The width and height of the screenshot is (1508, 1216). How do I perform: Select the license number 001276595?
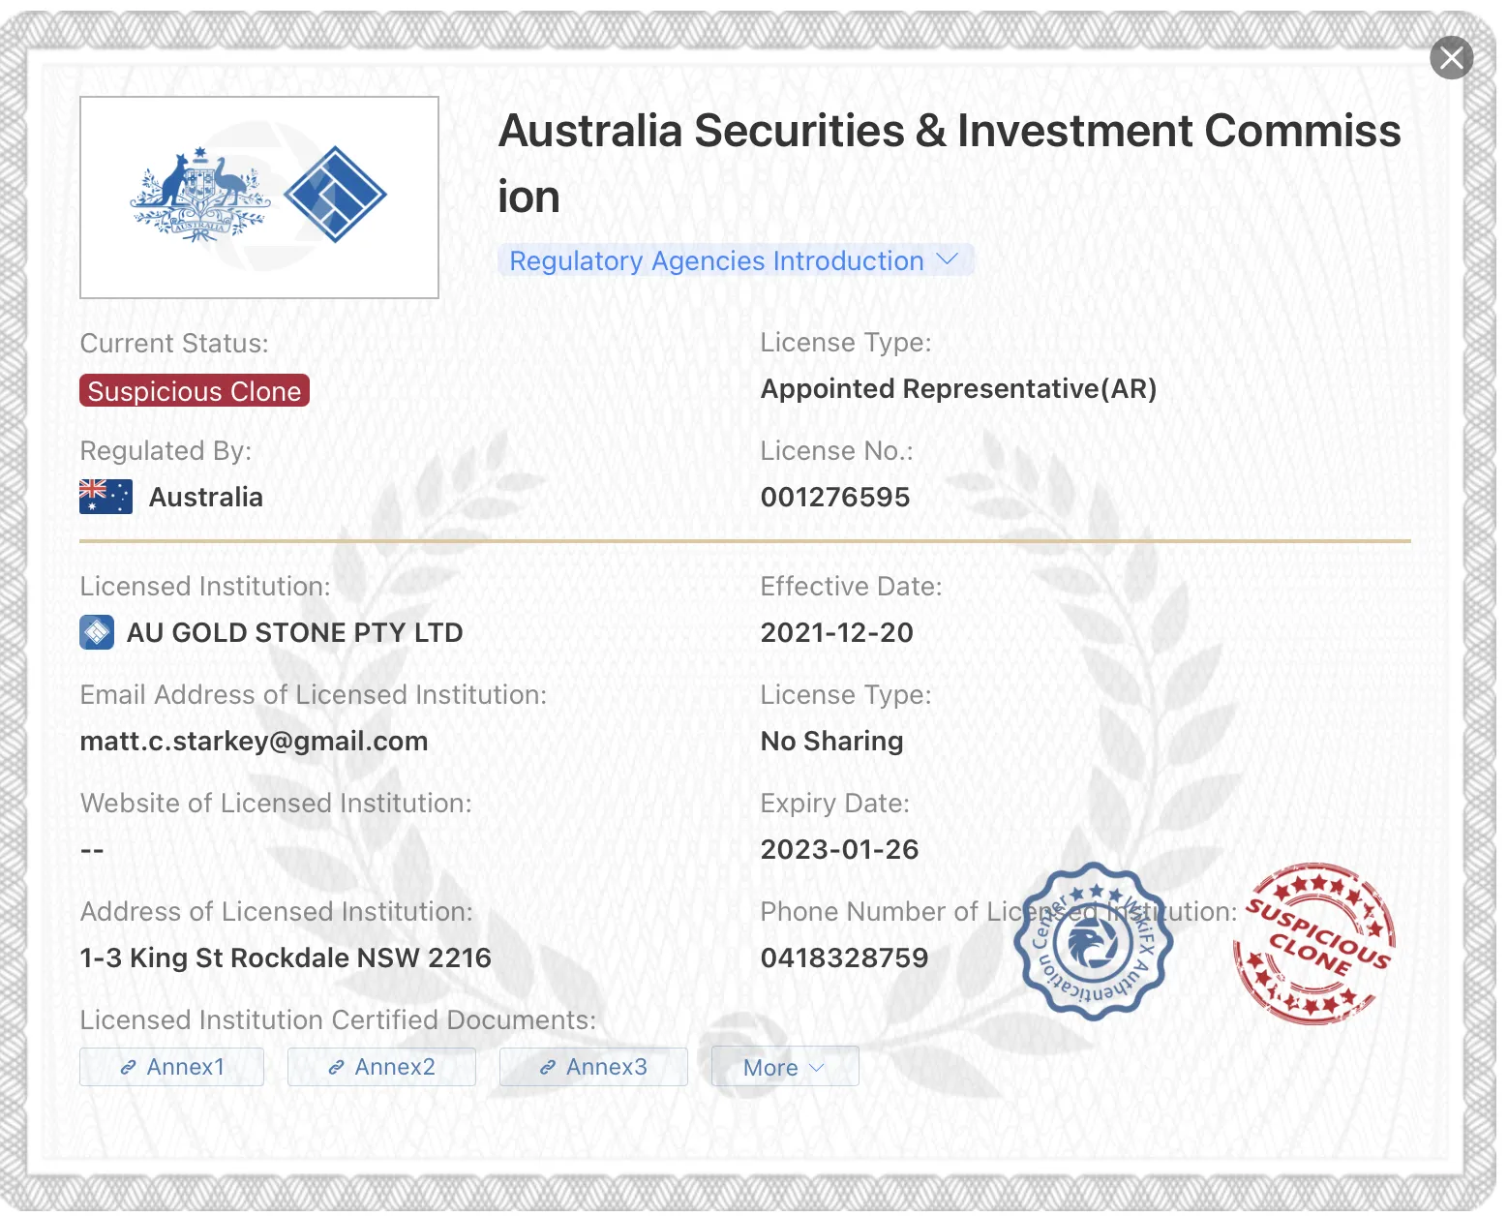click(x=835, y=498)
